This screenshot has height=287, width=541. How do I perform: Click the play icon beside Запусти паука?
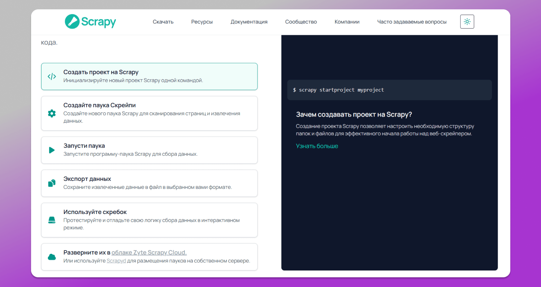(x=52, y=150)
